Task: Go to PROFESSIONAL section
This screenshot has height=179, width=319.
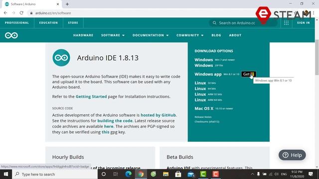Action: tap(17, 23)
